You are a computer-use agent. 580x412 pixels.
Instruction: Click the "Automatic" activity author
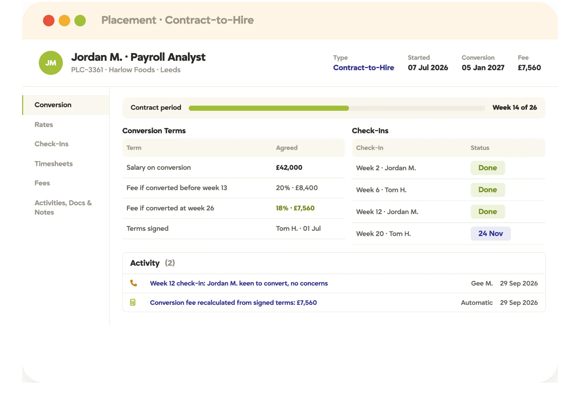477,303
